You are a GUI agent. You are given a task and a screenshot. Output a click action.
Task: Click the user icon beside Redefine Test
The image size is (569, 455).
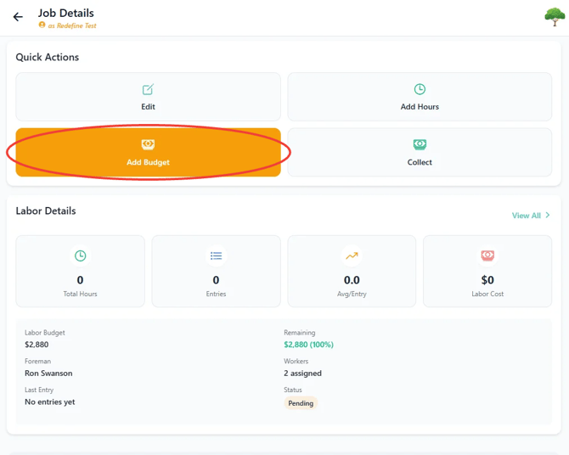pos(42,25)
